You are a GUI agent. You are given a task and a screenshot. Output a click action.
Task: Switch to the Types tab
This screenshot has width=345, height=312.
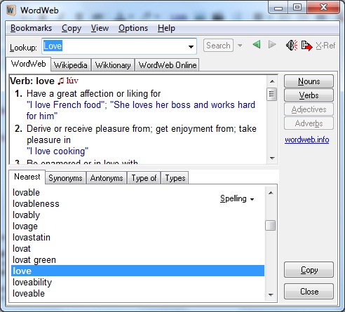click(x=175, y=178)
